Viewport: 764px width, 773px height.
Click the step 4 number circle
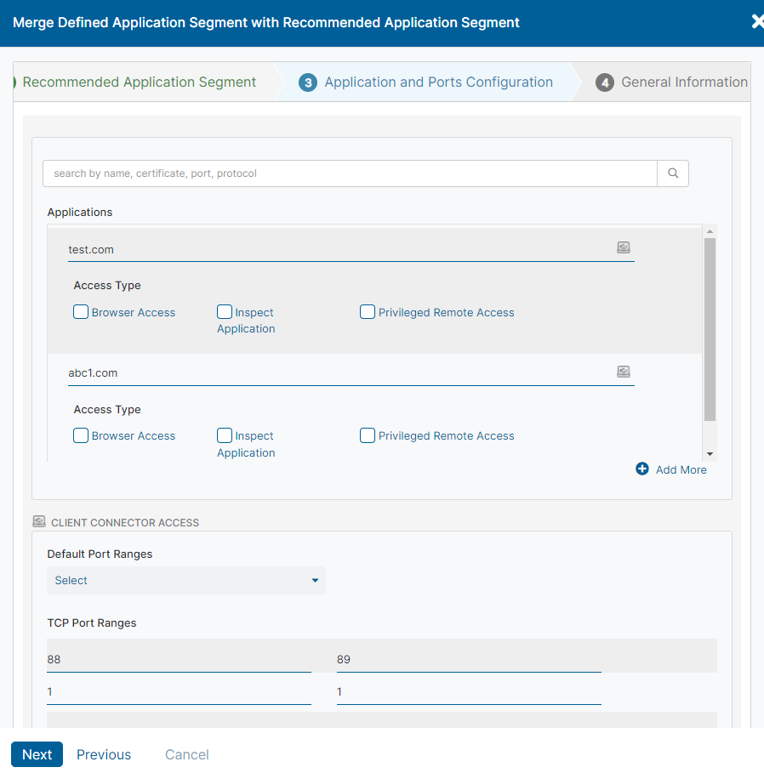click(x=605, y=82)
